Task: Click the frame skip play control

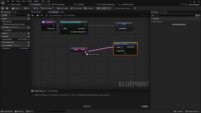Action: pos(101,8)
